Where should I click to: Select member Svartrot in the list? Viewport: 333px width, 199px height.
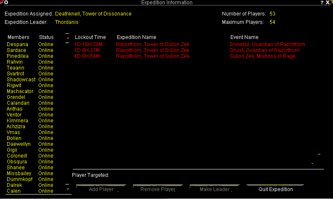tap(16, 74)
